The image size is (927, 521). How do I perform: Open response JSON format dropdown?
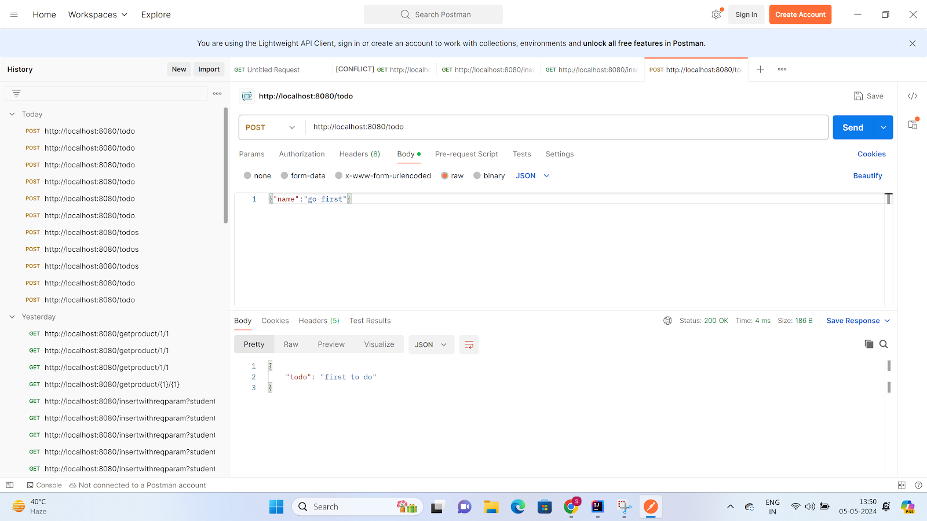431,344
